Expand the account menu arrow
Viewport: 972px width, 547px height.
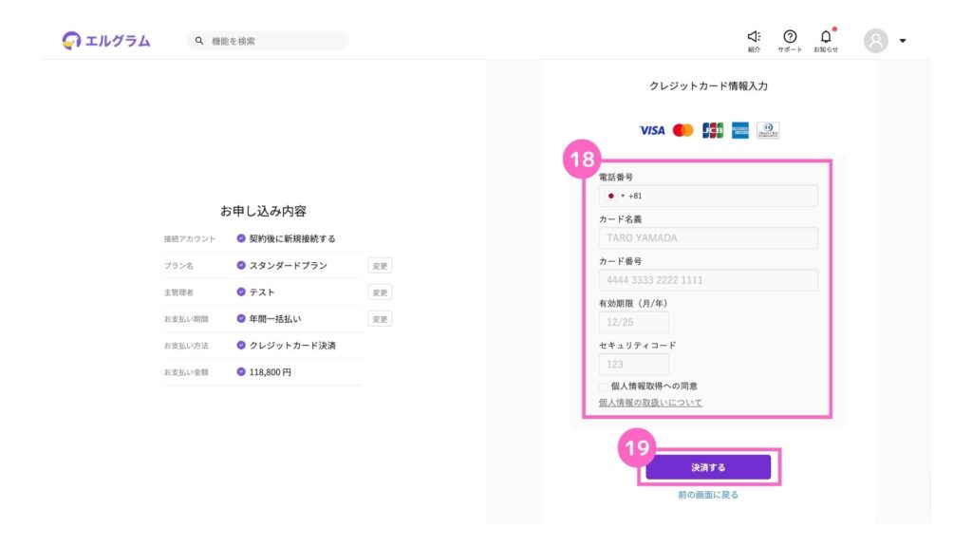903,41
